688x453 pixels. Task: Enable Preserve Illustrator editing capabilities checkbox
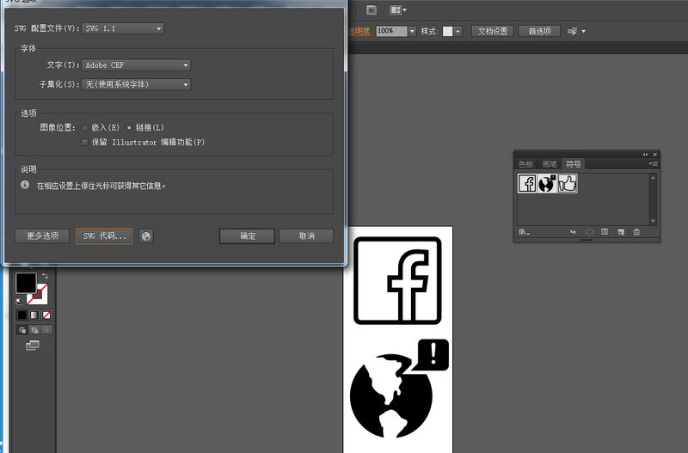click(84, 142)
